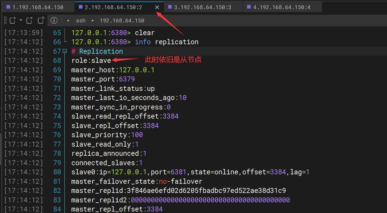Click line number 70 in the gutter
This screenshot has width=387, height=213.
click(57, 79)
